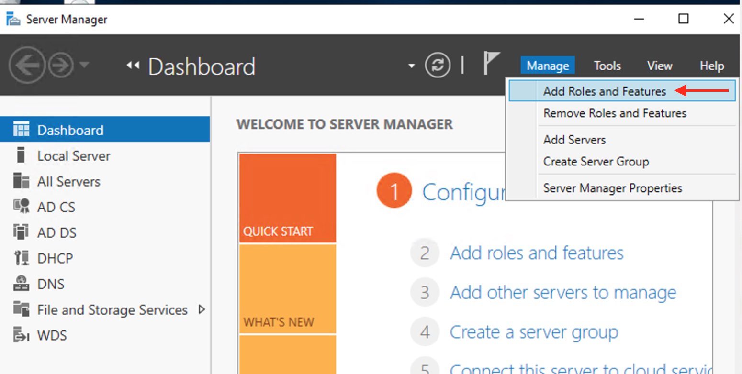742x374 pixels.
Task: Expand File and Storage Services arrow
Action: tap(202, 309)
